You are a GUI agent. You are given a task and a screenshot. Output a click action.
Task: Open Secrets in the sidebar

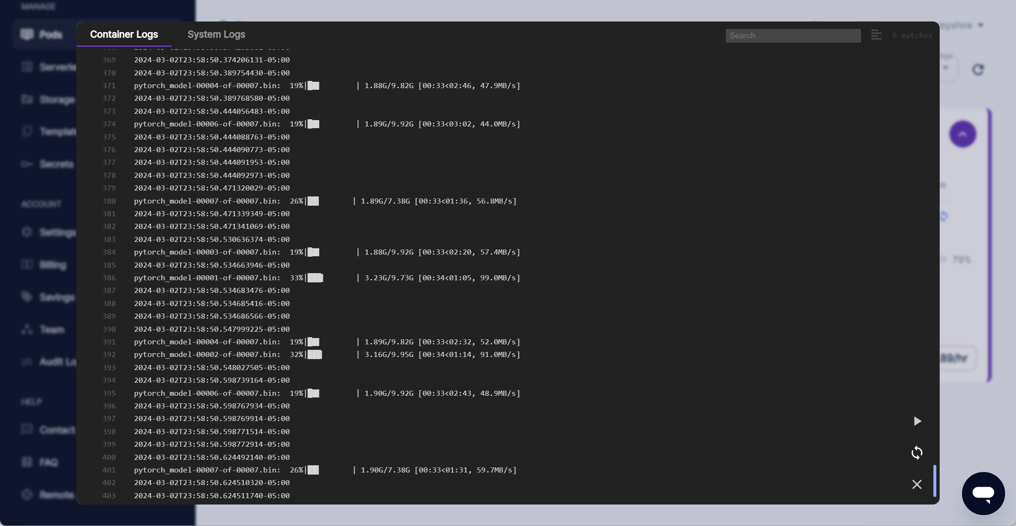56,164
